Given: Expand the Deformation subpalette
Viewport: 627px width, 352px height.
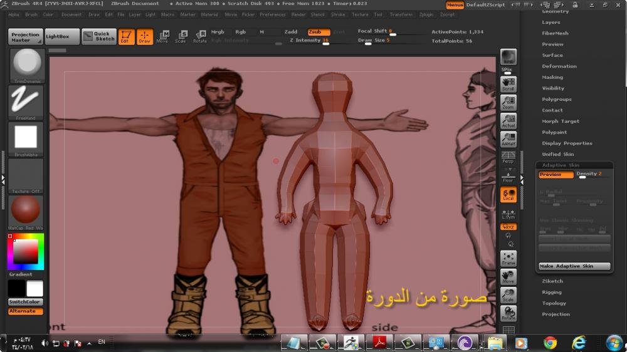Looking at the screenshot, I should pyautogui.click(x=559, y=66).
